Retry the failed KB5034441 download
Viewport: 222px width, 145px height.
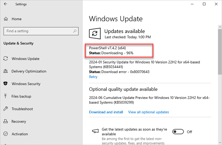(93, 77)
